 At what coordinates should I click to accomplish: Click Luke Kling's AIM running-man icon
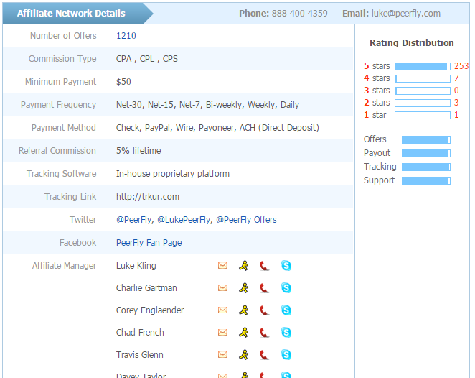pos(243,265)
